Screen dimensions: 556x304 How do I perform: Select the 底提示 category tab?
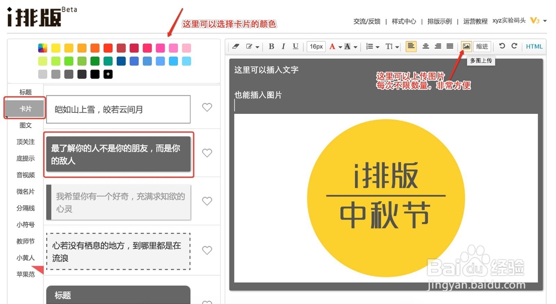coord(26,158)
